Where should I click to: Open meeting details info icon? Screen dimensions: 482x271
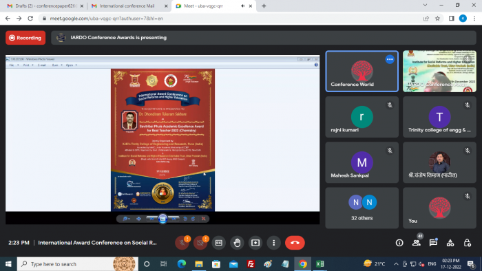(399, 243)
